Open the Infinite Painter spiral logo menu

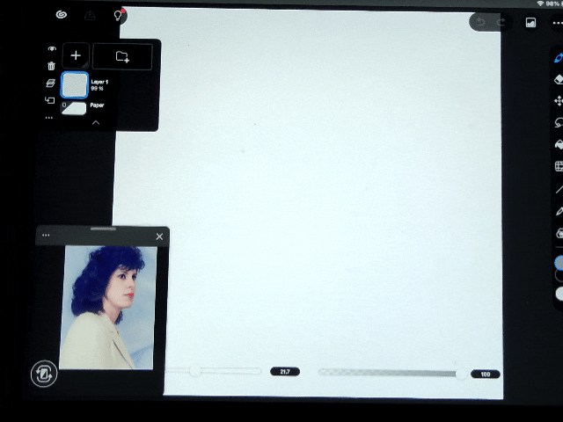click(62, 15)
